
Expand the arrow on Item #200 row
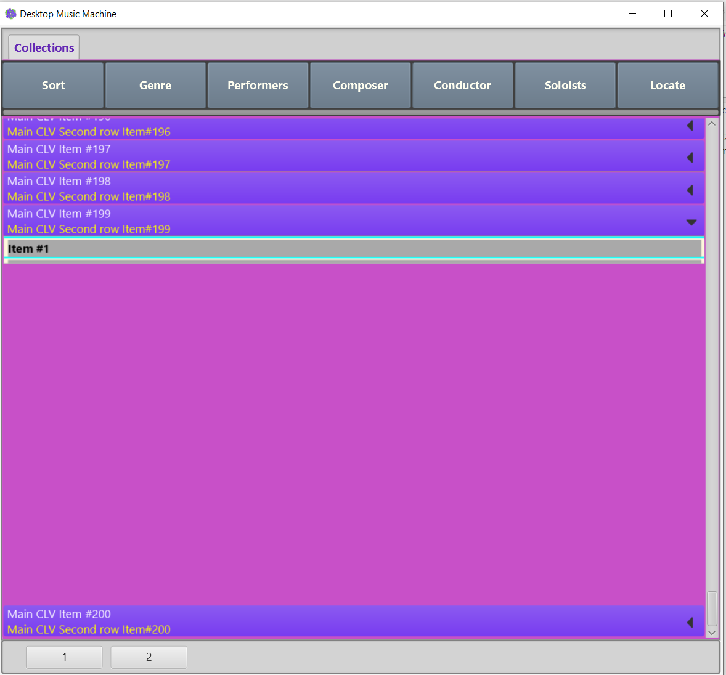[x=690, y=623]
